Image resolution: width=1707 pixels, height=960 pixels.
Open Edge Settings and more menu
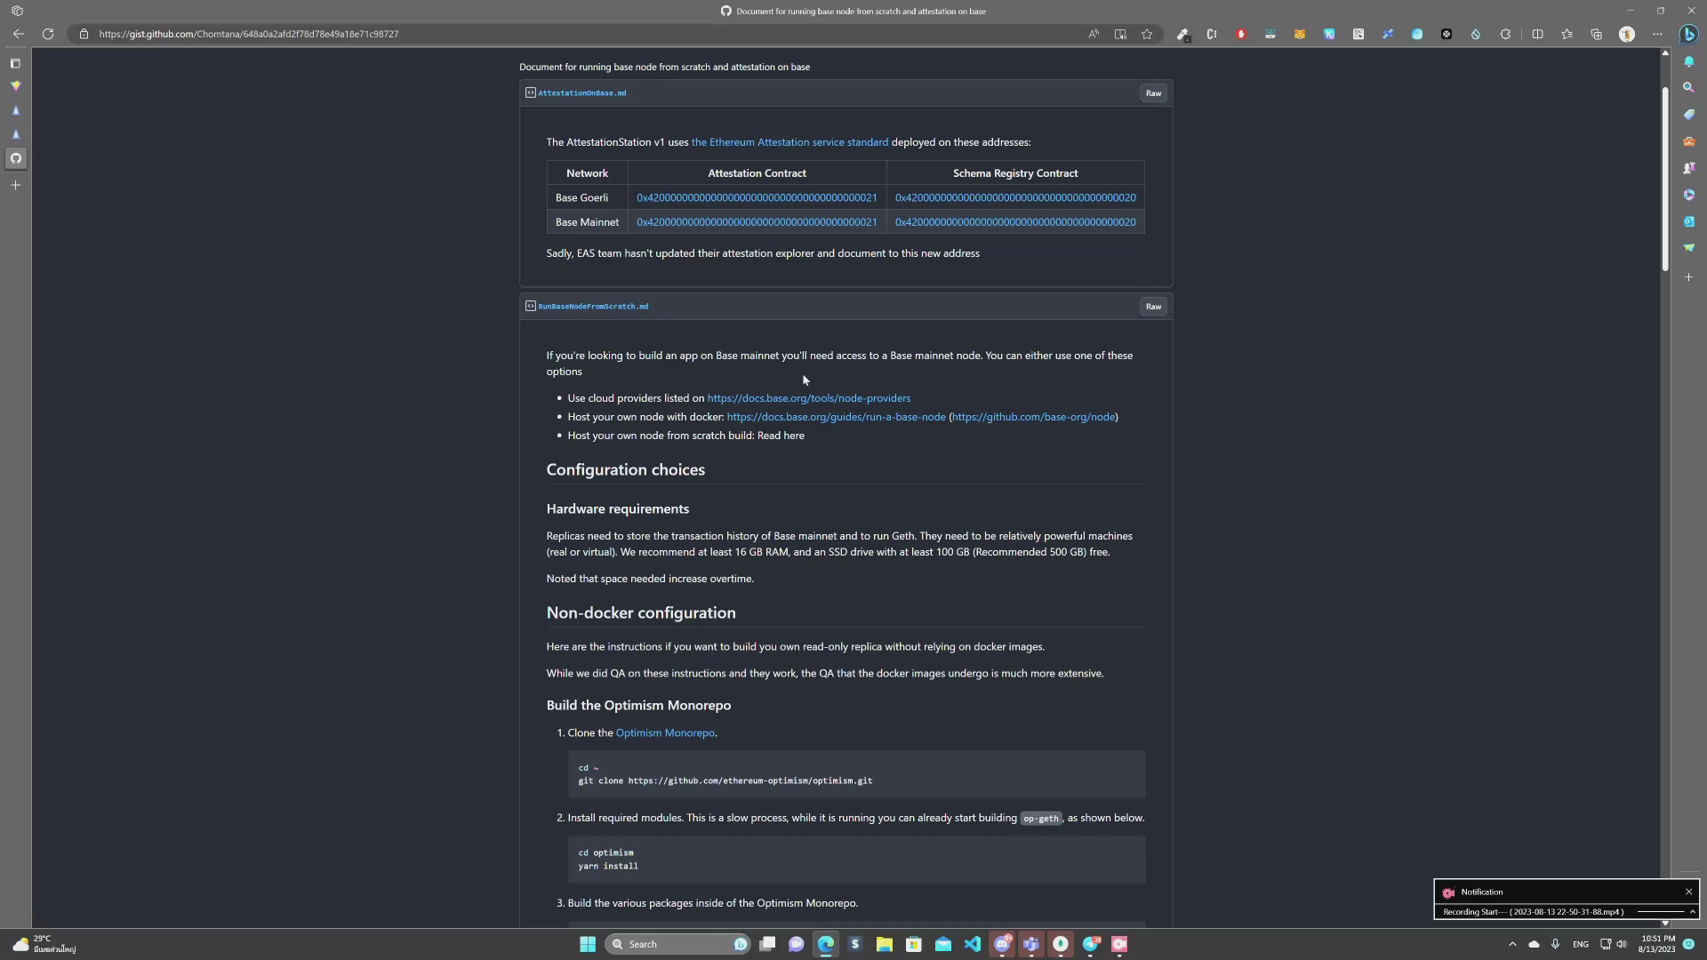tap(1657, 34)
